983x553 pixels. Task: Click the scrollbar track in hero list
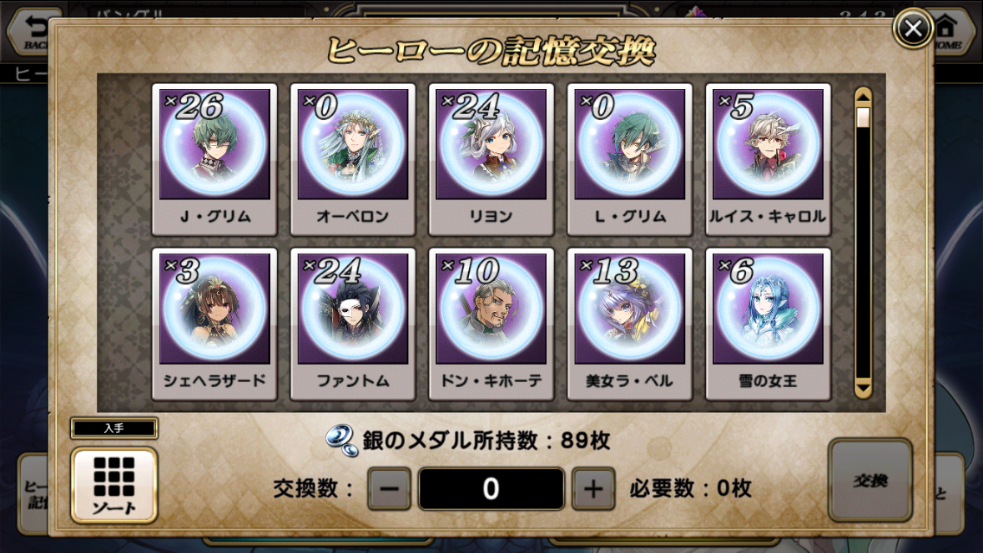864,243
